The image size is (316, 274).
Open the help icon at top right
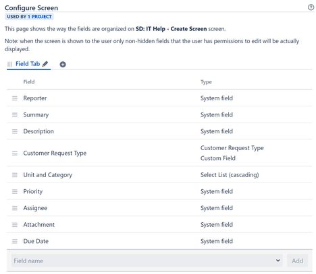(311, 7)
